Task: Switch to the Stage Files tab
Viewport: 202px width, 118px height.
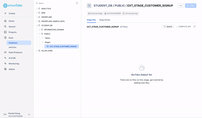Action: click(x=91, y=20)
